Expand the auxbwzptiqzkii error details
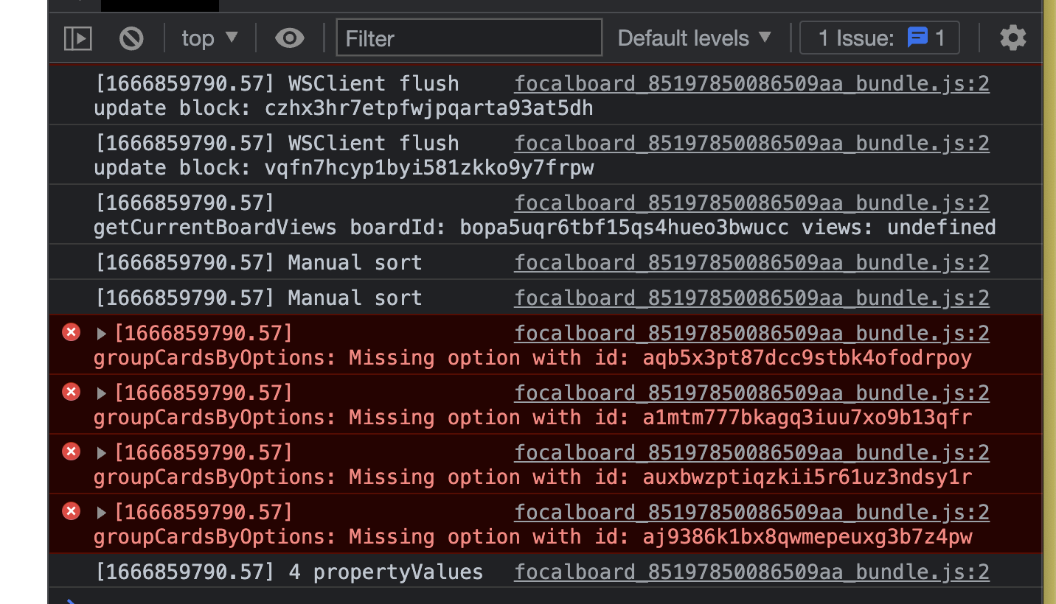Screen dimensions: 1056x604 pos(102,452)
